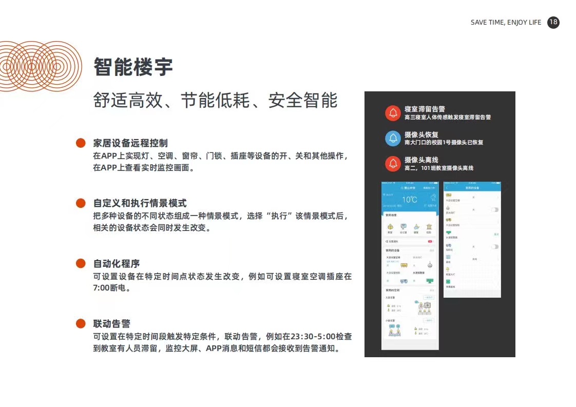This screenshot has width=576, height=407.
Task: Tap the ceiling lamp icon in device list
Action: (x=448, y=208)
